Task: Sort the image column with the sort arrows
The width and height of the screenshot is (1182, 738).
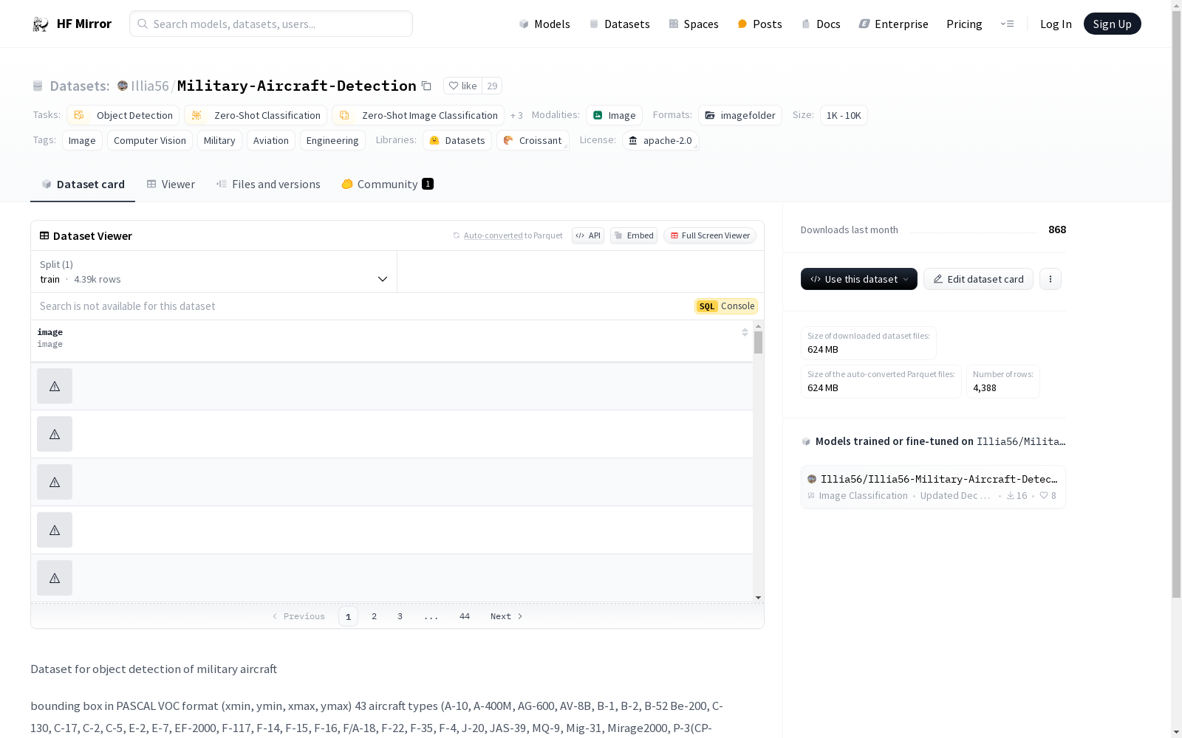Action: [x=745, y=332]
